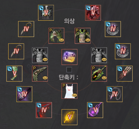This screenshot has width=139, height=129.
Task: Select the spiked helmet equipment slot
Action: pyautogui.click(x=46, y=13)
